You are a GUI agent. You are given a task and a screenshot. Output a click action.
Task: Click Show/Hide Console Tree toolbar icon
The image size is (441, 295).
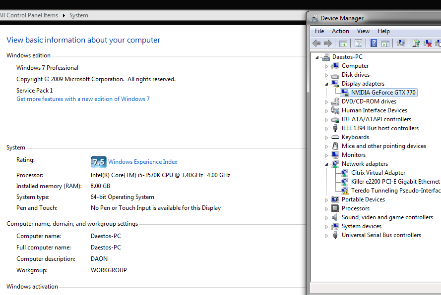343,43
